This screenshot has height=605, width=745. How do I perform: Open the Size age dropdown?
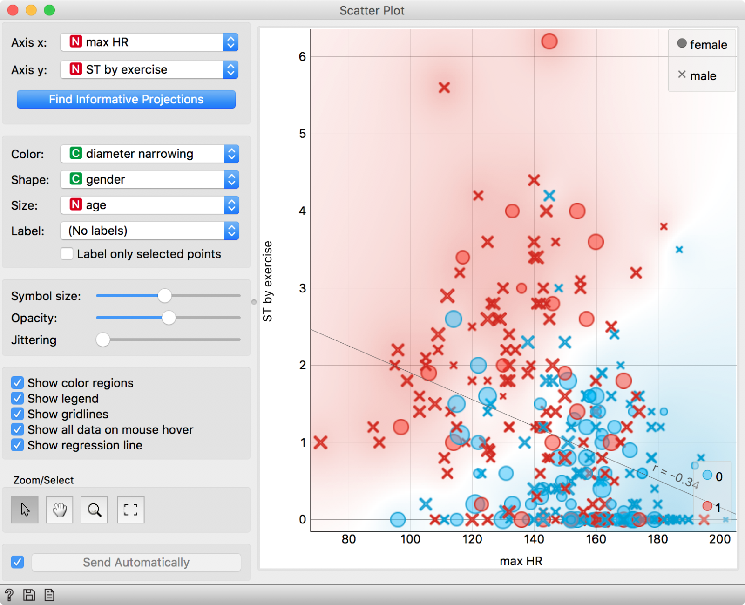point(149,205)
